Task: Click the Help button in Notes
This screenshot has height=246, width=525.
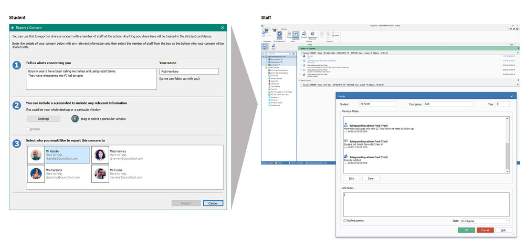Action: tap(504, 230)
